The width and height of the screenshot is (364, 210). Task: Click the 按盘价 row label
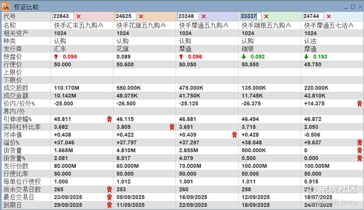pyautogui.click(x=13, y=57)
